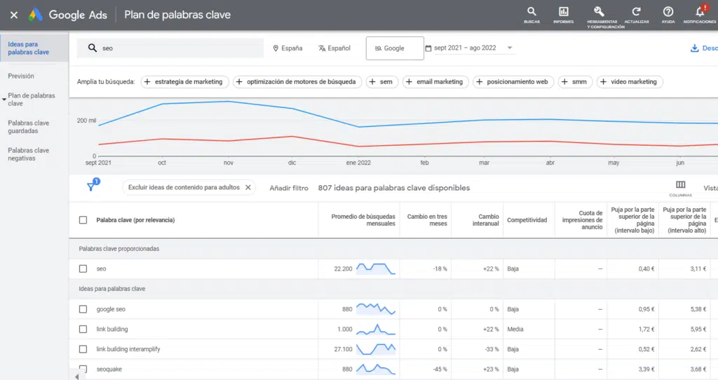Check the box for the seo keyword
This screenshot has width=718, height=380.
coord(83,269)
